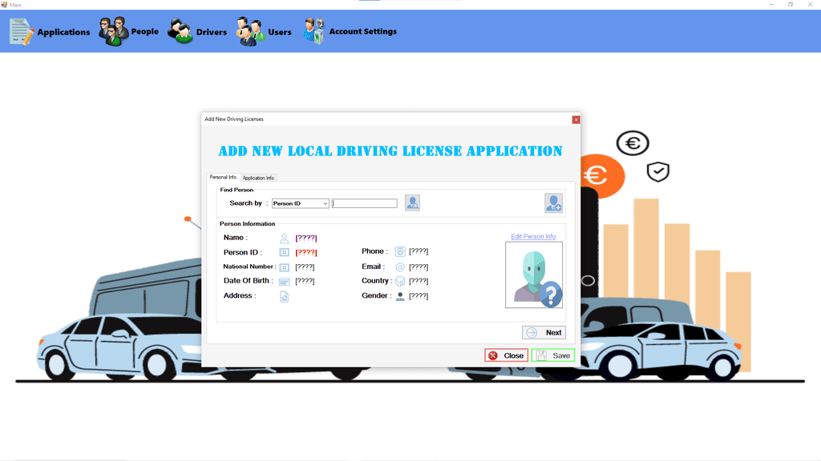Screen dimensions: 821x461
Task: Open the Users section
Action: (264, 32)
